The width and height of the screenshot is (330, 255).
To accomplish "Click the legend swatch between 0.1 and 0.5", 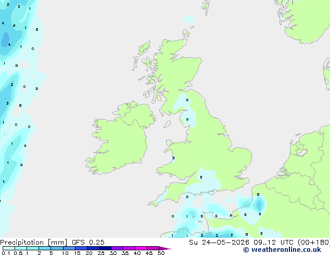I will coord(9,248).
